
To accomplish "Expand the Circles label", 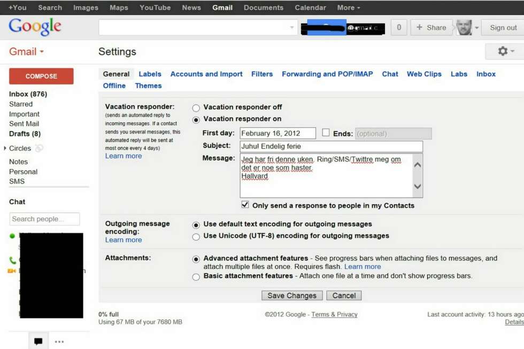I will tap(5, 148).
